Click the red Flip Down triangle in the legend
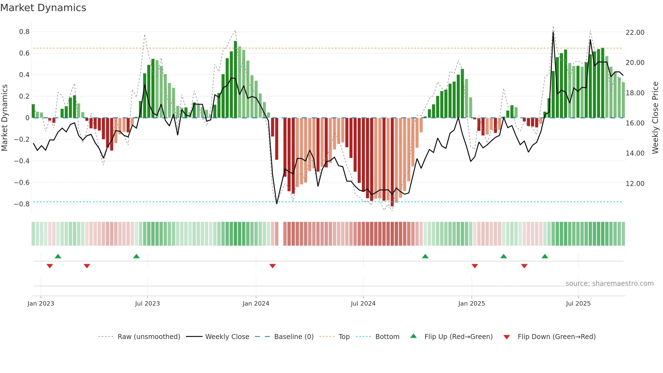 pyautogui.click(x=507, y=337)
